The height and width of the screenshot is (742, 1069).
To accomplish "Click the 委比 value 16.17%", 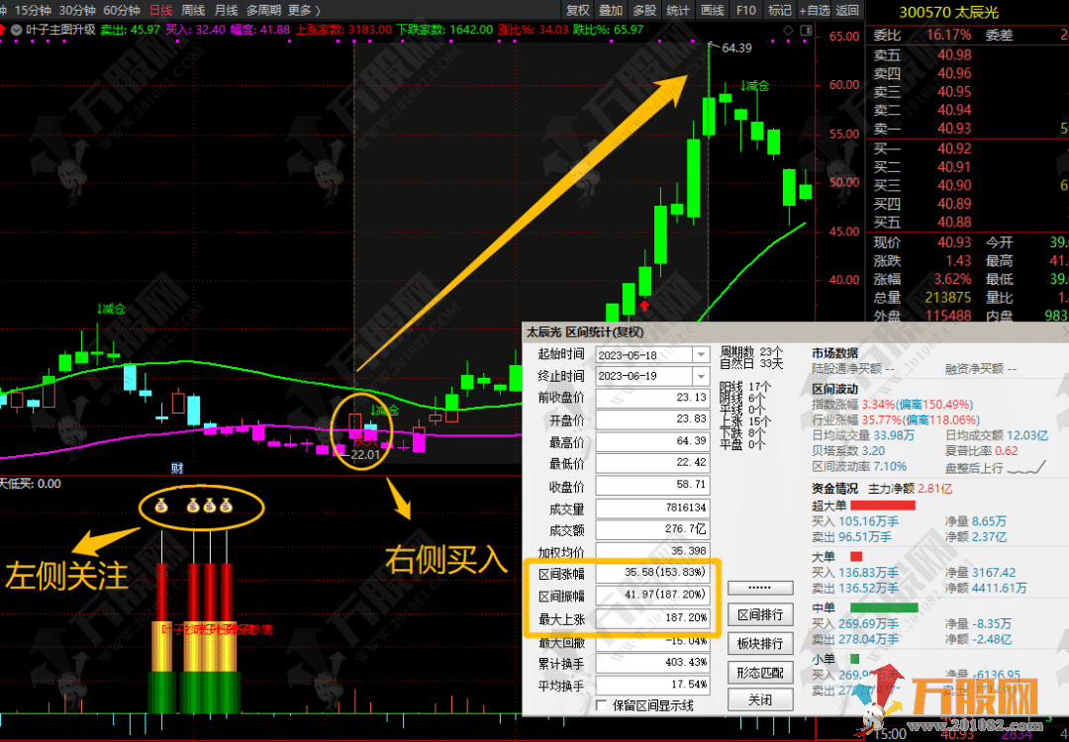I will 947,35.
